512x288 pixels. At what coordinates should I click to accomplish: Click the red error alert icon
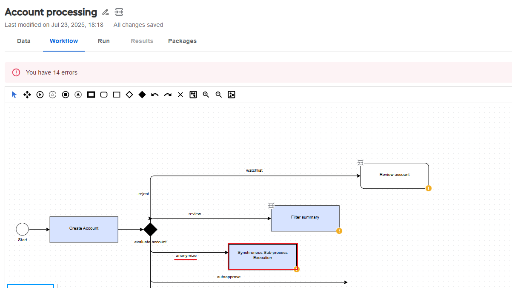(16, 72)
